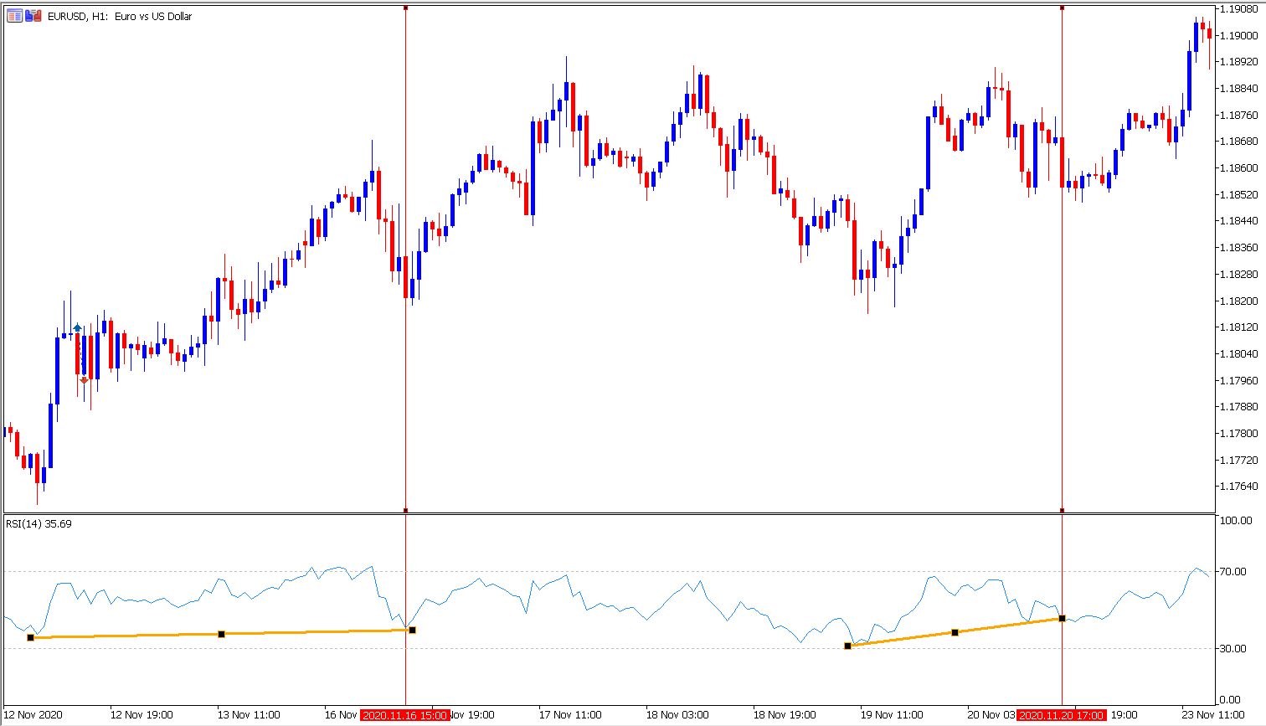Select the teal buy arrow marker
The image size is (1266, 726).
pyautogui.click(x=77, y=328)
